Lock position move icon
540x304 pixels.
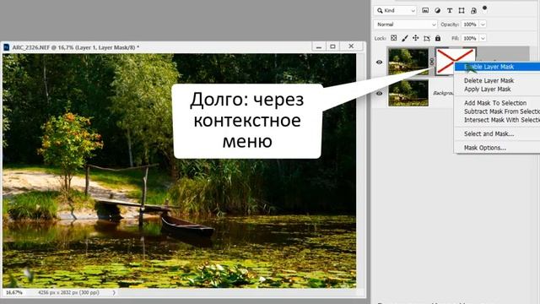(416, 38)
